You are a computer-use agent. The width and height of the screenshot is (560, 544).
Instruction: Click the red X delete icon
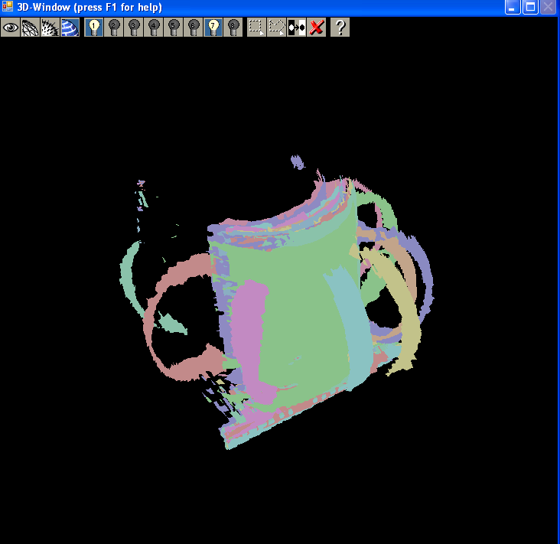coord(317,27)
